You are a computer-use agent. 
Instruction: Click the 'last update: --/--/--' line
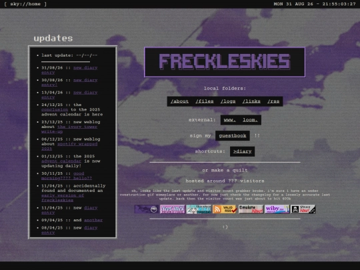click(x=69, y=55)
